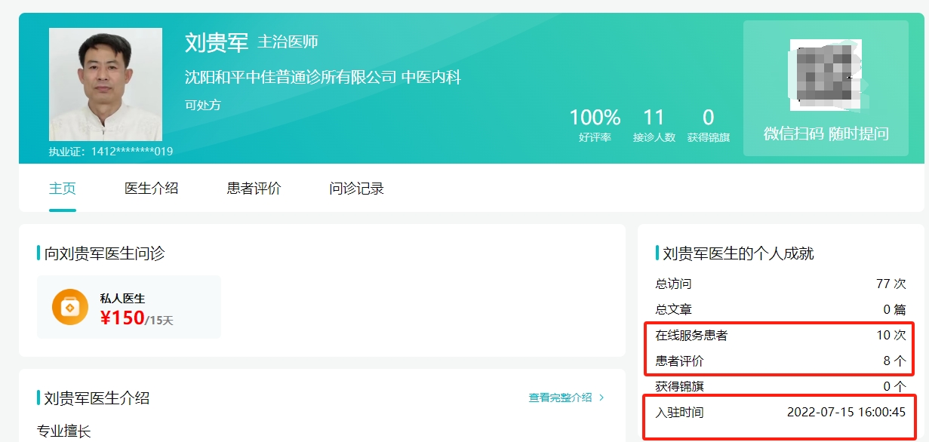Viewport: 929px width, 442px height.
Task: Click 微信扫码 随时提问 text
Action: click(x=826, y=134)
